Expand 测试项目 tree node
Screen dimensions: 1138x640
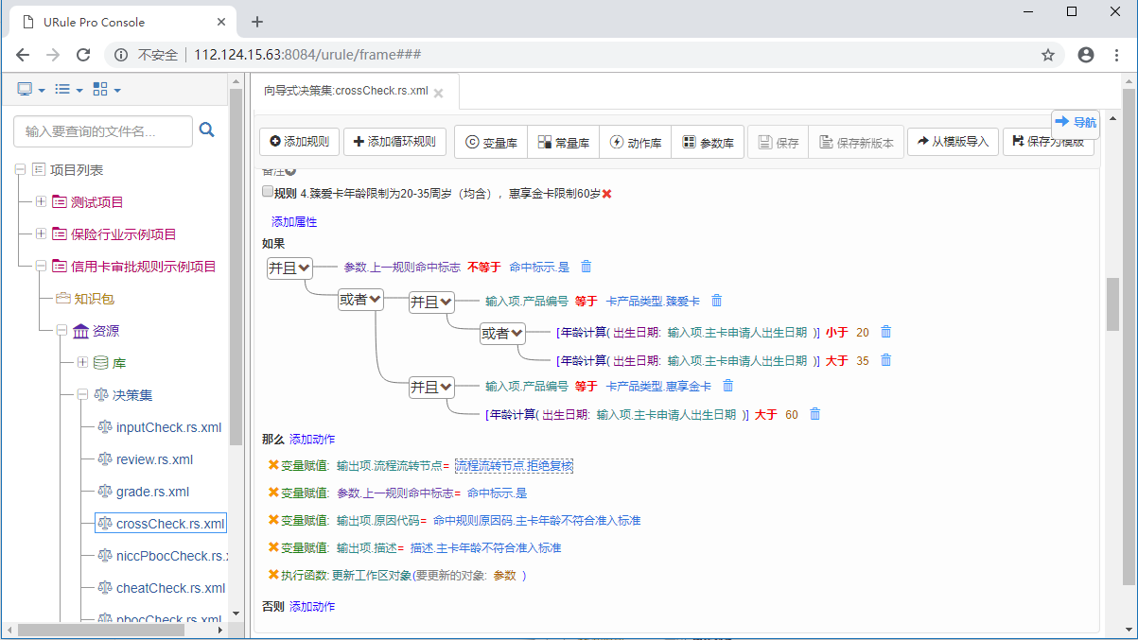(x=41, y=201)
